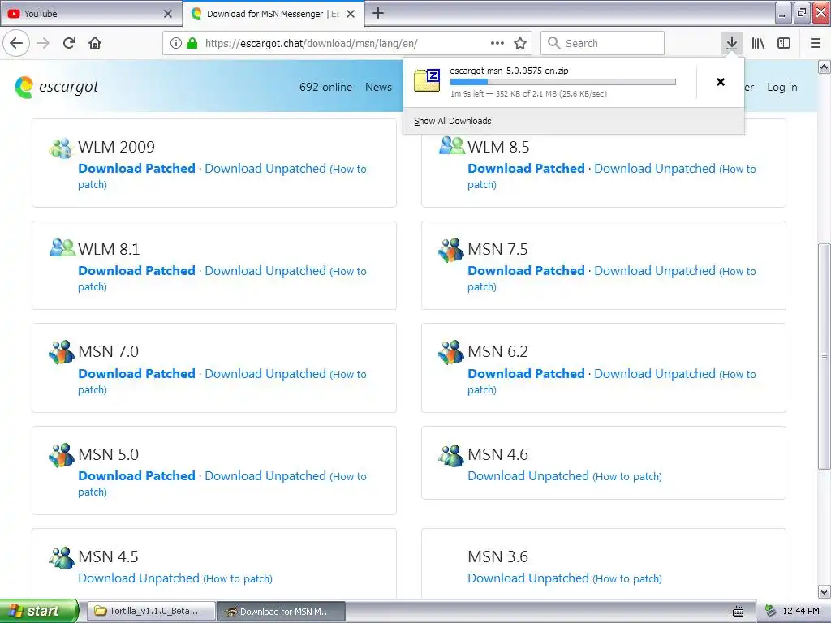Viewport: 831px width, 623px height.
Task: Click the Log in link
Action: [x=781, y=87]
